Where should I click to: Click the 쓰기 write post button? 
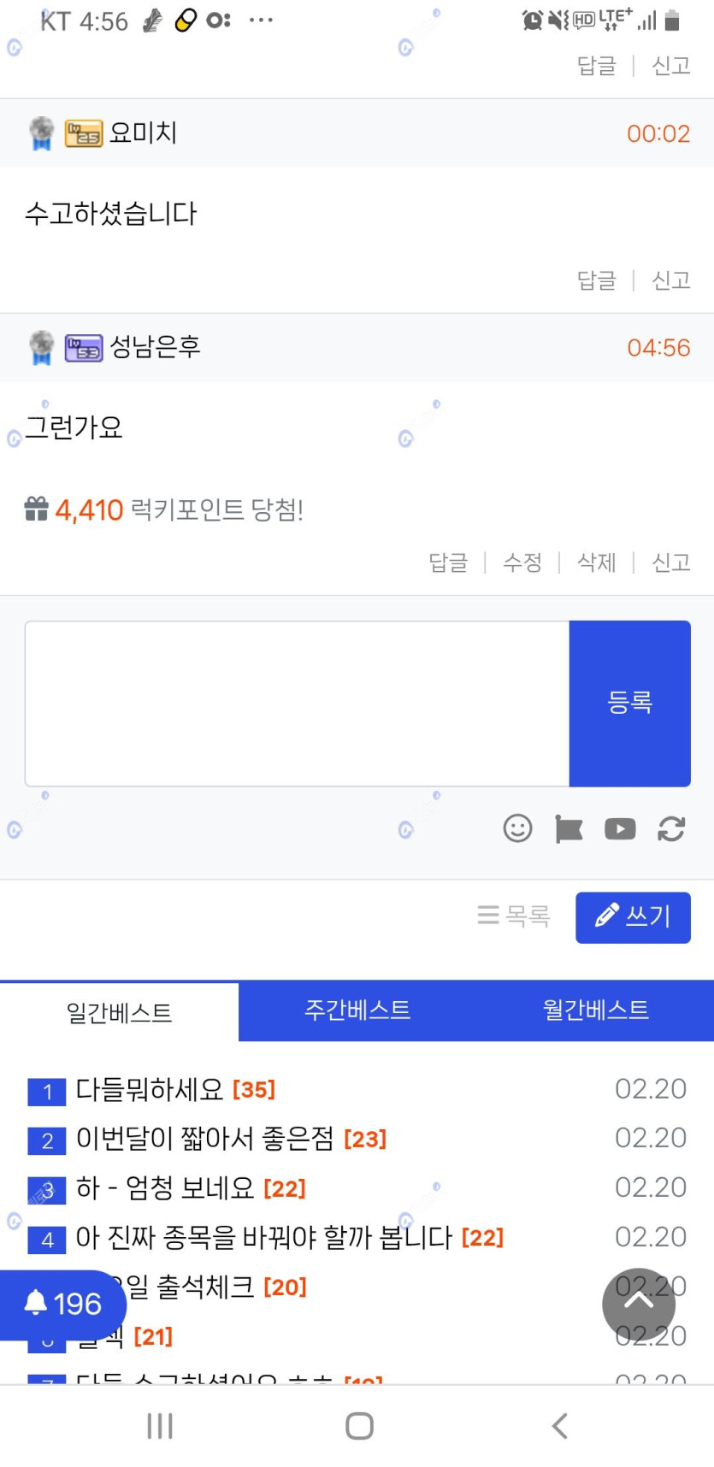pos(633,917)
